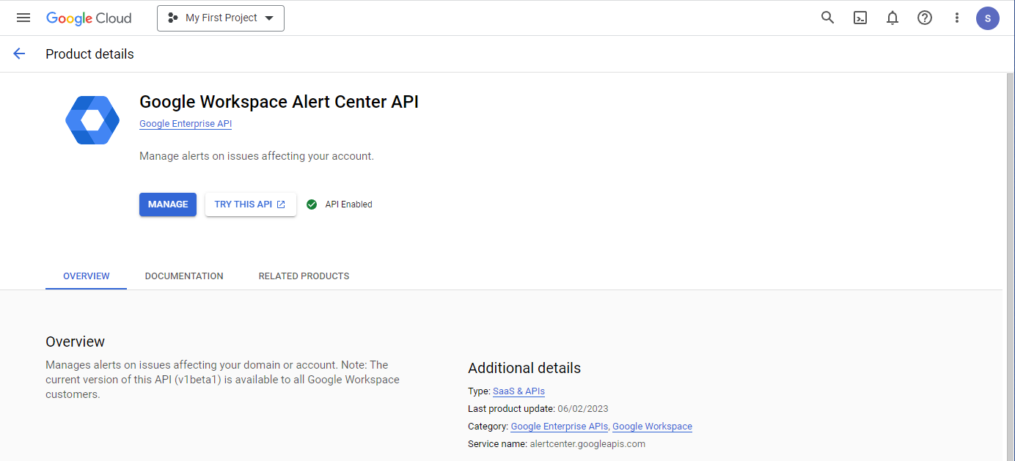Open the Google Enterprise API link

click(x=186, y=124)
